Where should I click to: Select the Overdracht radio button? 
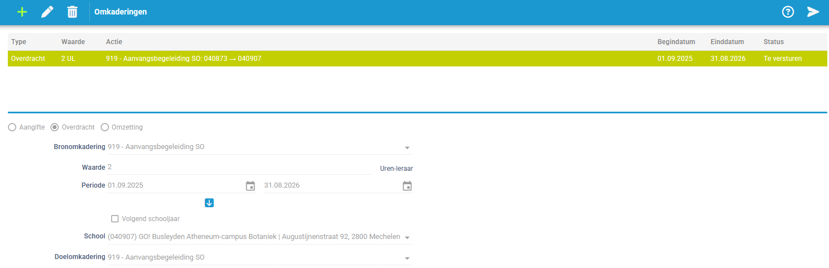(55, 127)
